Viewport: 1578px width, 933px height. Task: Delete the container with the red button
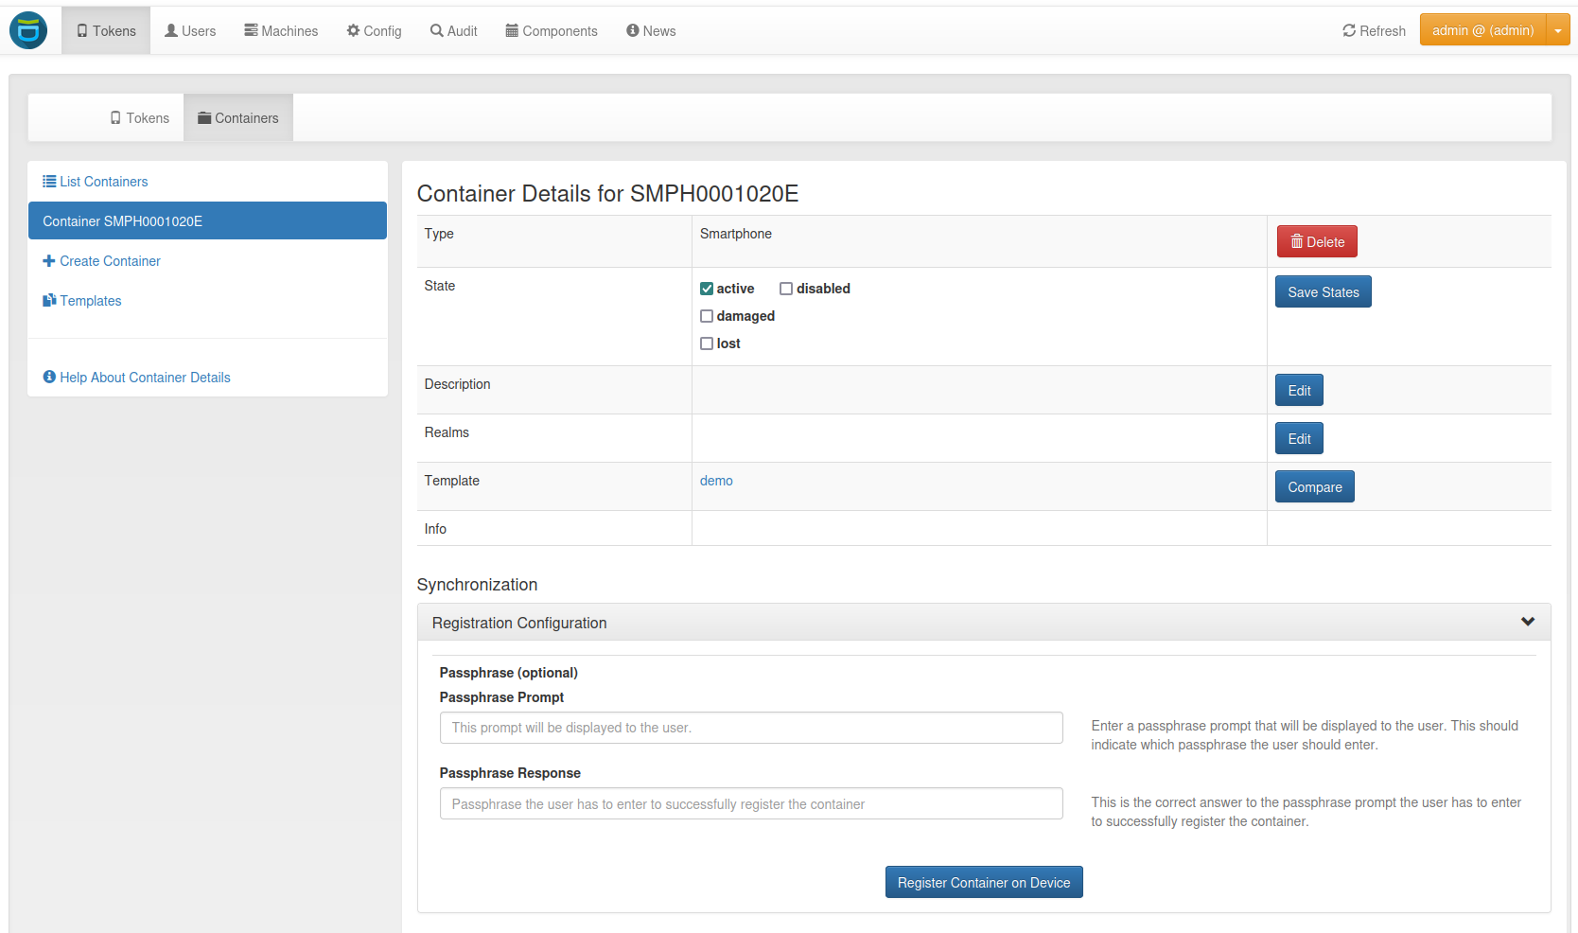1317,241
